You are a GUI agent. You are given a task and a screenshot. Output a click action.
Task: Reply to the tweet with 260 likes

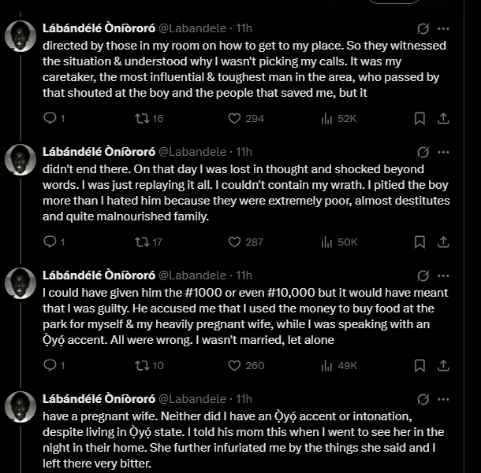50,365
